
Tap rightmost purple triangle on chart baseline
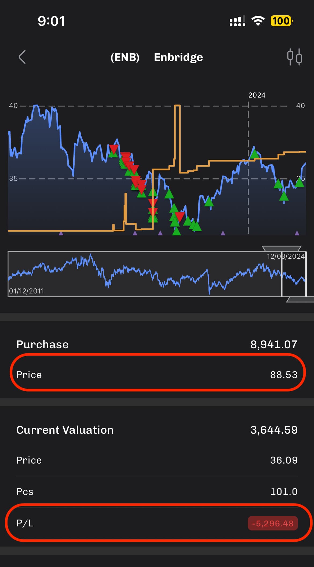pos(297,233)
